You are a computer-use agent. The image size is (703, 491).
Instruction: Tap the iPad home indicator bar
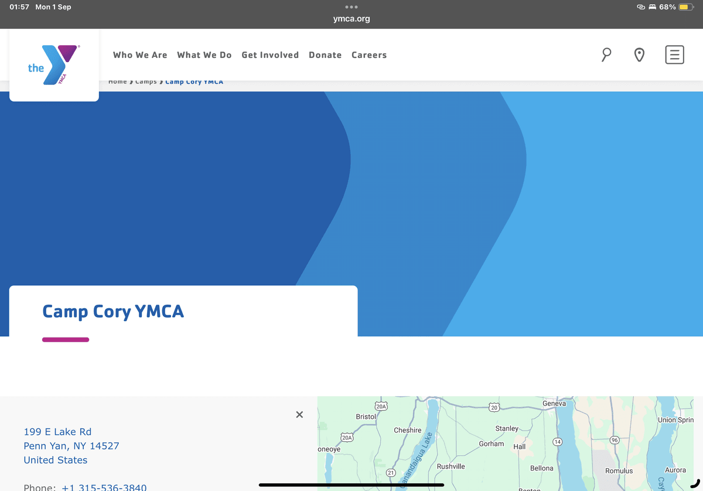click(351, 485)
